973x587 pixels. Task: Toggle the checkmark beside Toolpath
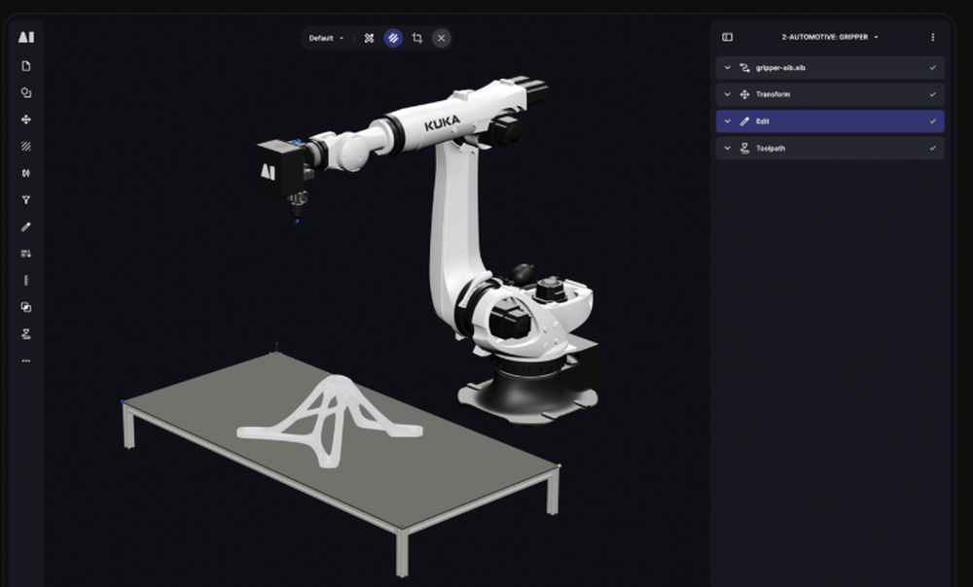coord(931,148)
